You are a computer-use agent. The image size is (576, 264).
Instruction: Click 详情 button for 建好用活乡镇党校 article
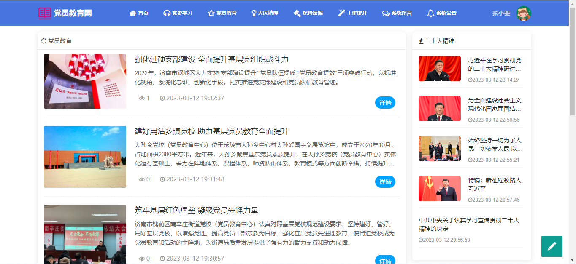point(385,182)
